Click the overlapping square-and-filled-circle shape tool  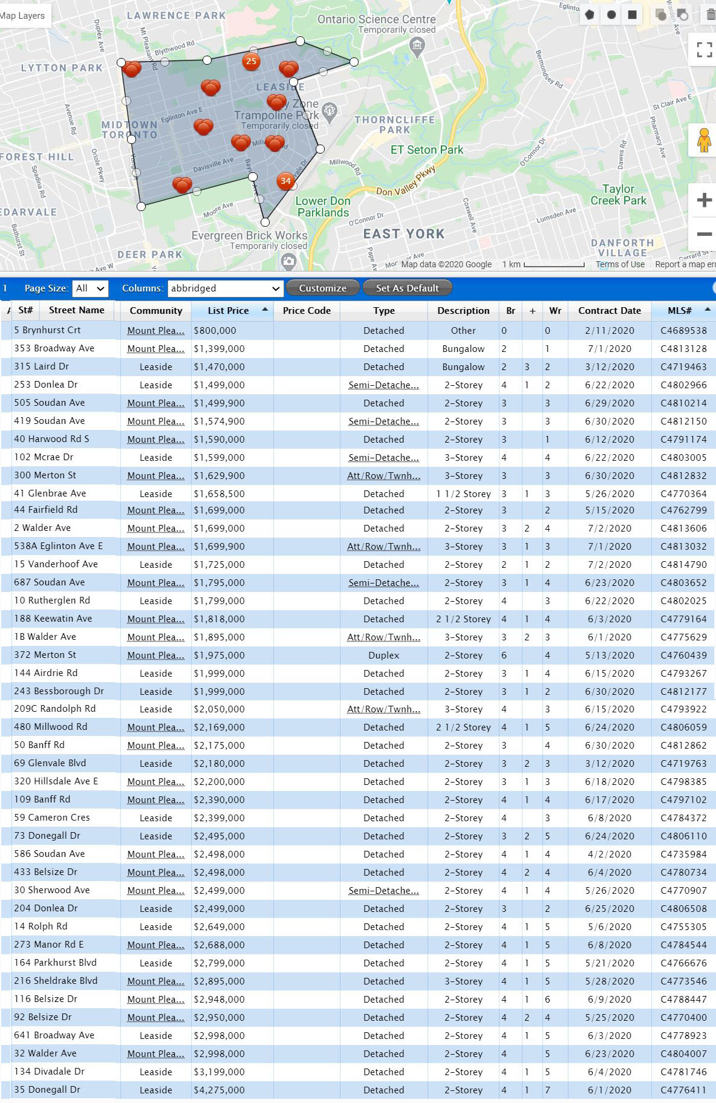tap(661, 15)
